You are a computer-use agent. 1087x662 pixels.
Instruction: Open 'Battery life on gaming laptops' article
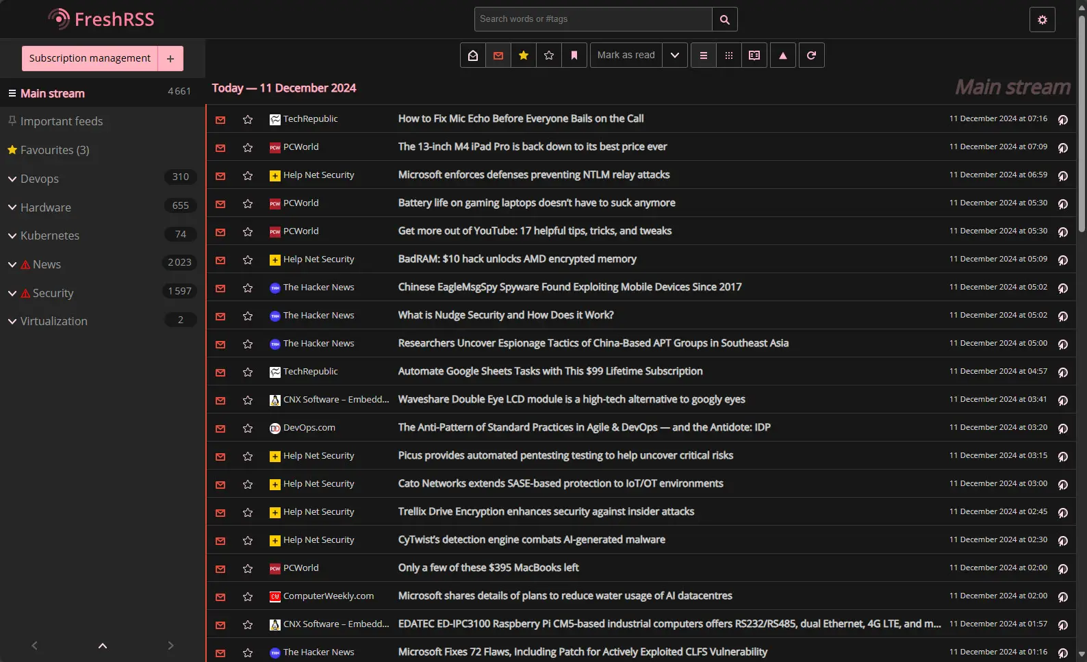click(537, 203)
